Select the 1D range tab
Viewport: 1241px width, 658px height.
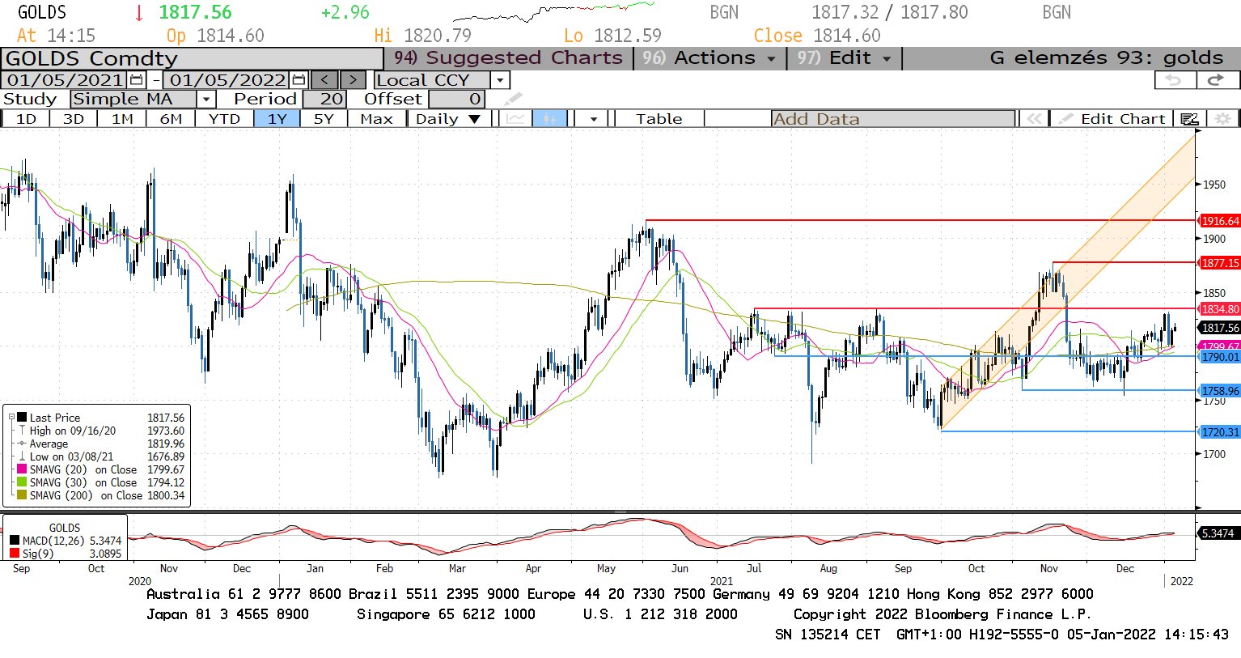[26, 119]
